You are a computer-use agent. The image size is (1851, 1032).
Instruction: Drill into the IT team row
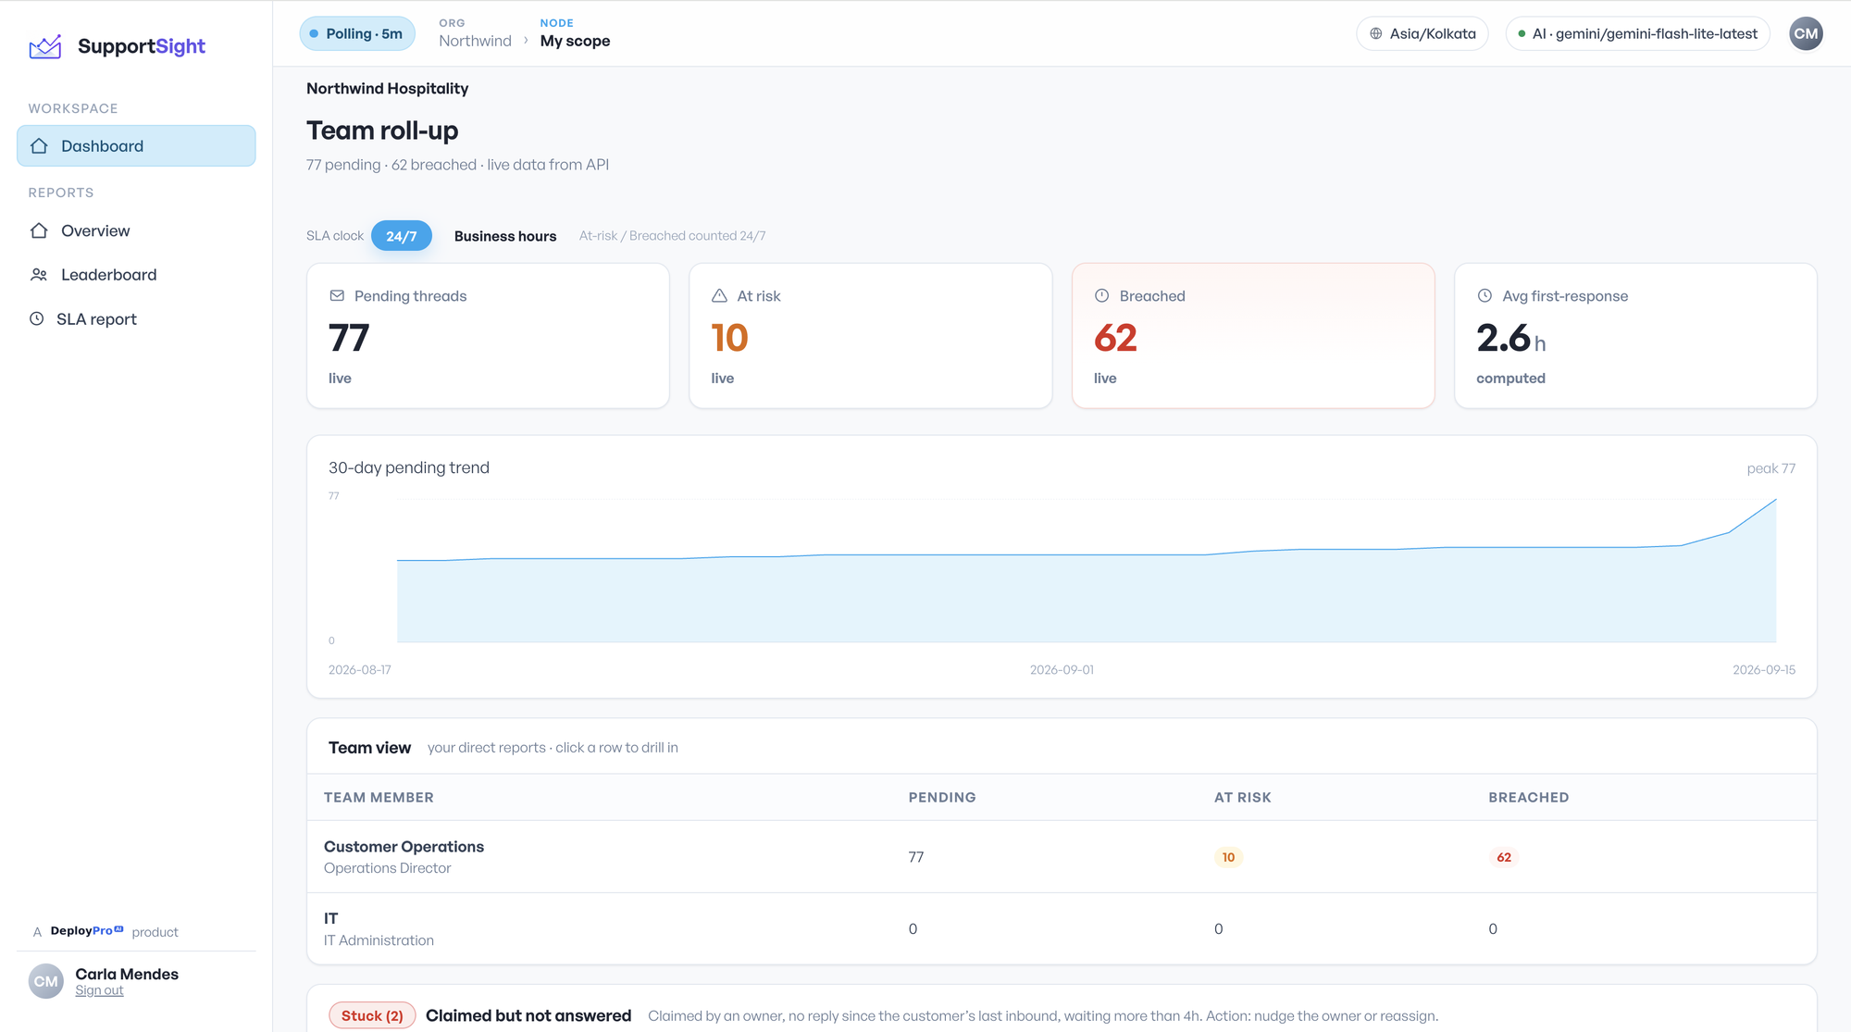click(1062, 928)
